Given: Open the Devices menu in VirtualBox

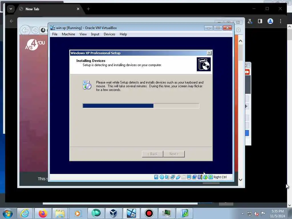Looking at the screenshot, I should pyautogui.click(x=109, y=34).
